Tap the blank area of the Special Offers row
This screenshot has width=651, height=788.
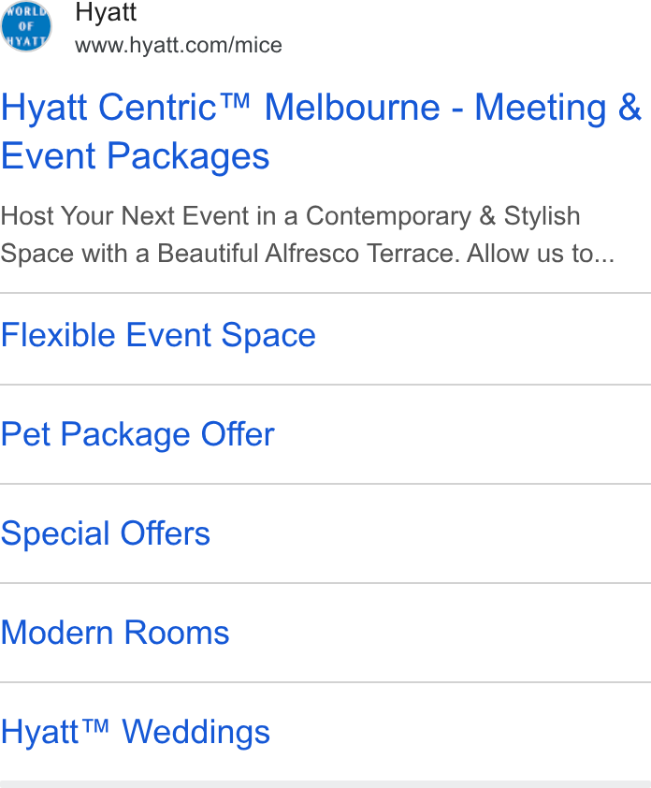click(431, 533)
